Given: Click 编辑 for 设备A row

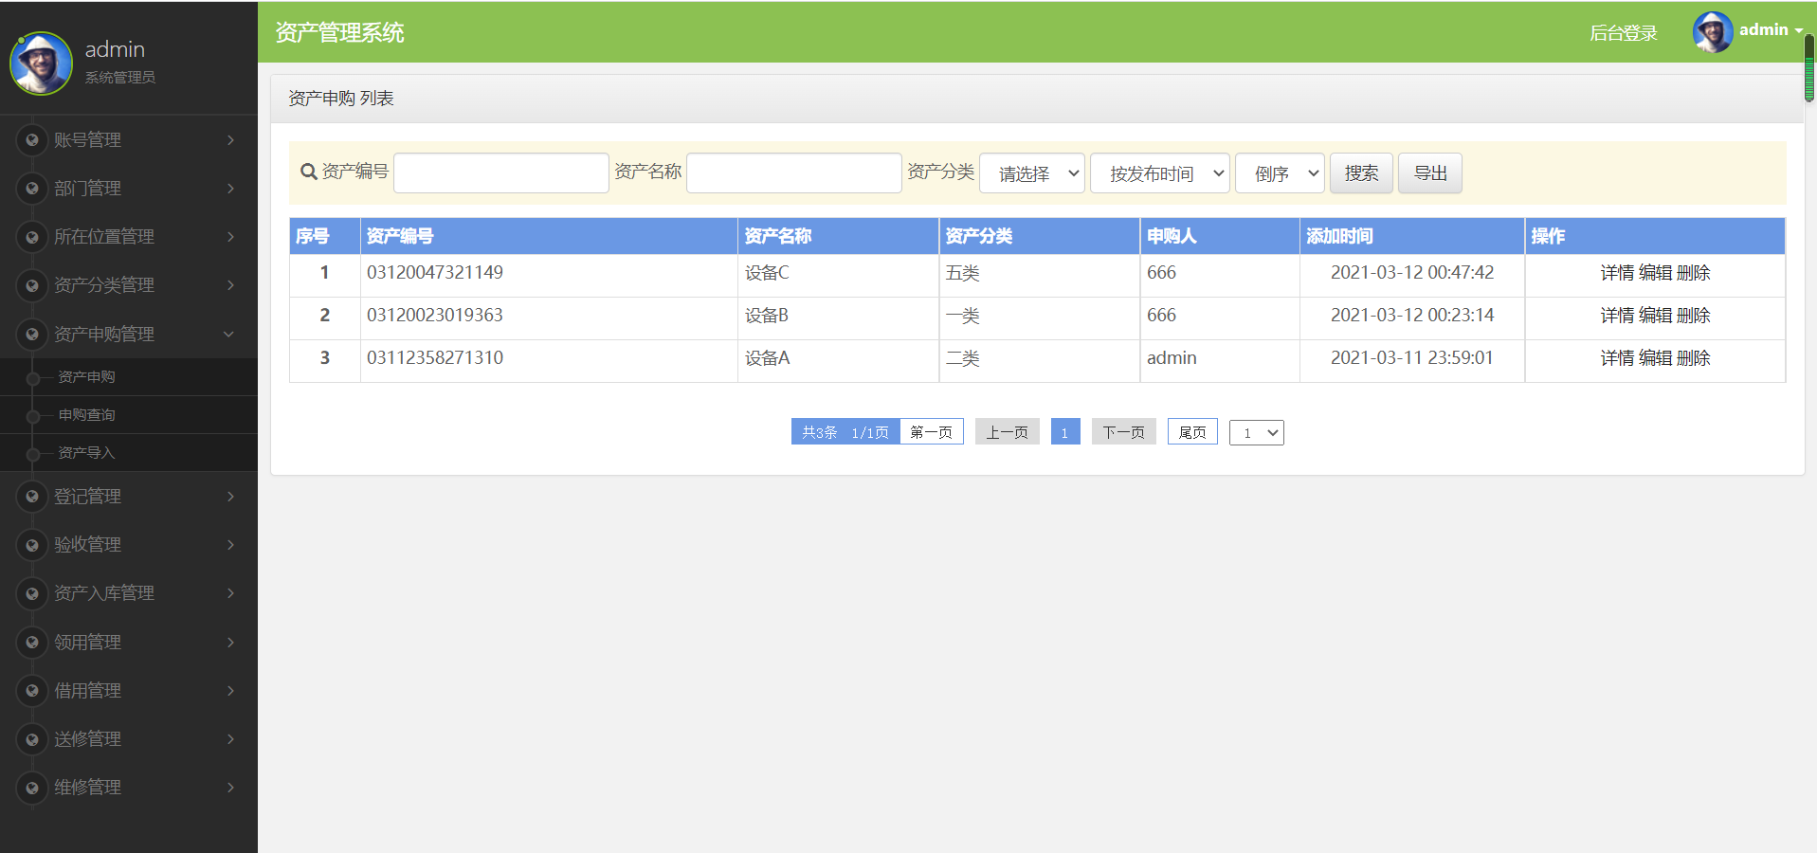Looking at the screenshot, I should [x=1655, y=358].
